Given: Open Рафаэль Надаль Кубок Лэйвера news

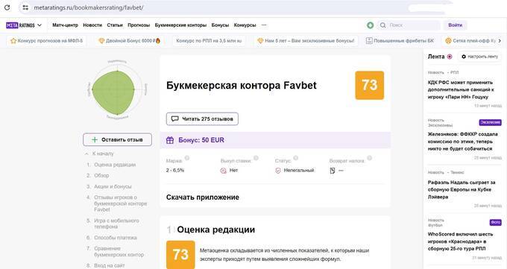Looking at the screenshot, I should coord(462,189).
